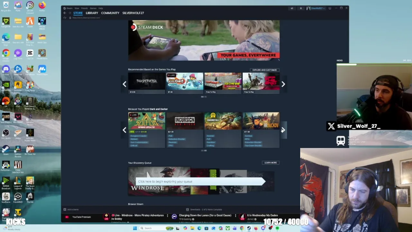Image resolution: width=412 pixels, height=232 pixels.
Task: Open the notifications bell
Action: click(301, 8)
